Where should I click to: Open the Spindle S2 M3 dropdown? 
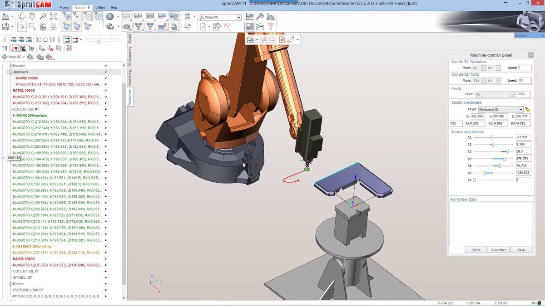[498, 81]
